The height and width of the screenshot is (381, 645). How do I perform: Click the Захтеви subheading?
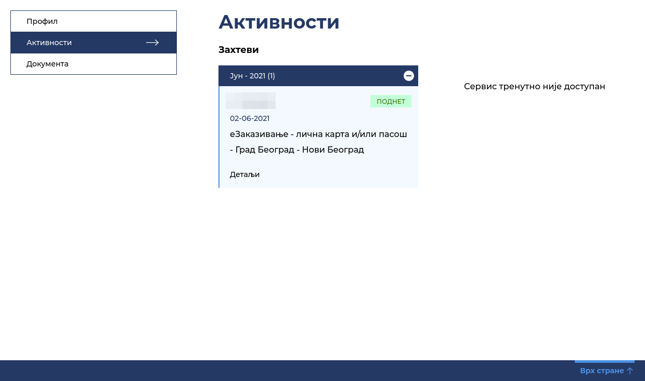[x=239, y=50]
